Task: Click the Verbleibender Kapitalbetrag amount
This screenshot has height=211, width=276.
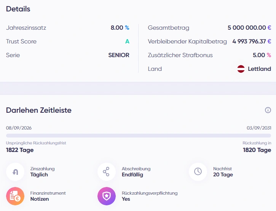Action: (x=252, y=42)
